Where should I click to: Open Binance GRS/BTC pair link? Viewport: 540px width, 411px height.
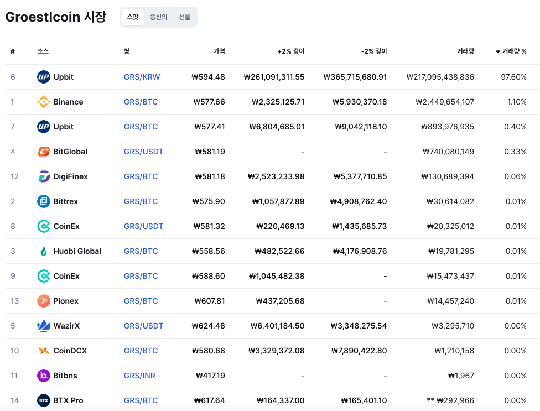point(141,102)
